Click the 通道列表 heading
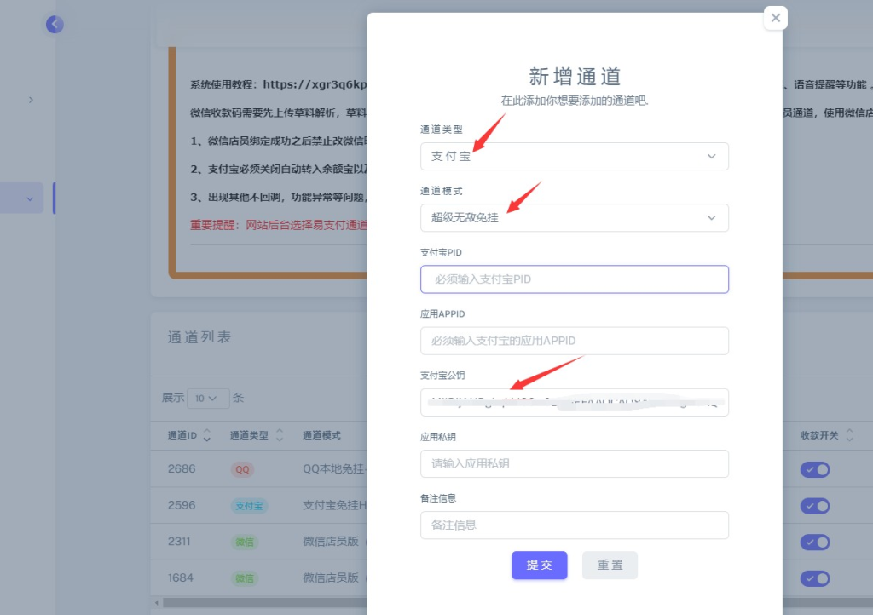Screen dimensions: 873x615 point(199,337)
